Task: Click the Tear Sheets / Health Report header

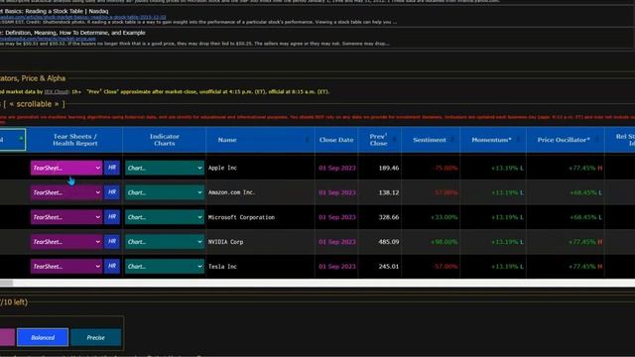Action: pyautogui.click(x=75, y=140)
